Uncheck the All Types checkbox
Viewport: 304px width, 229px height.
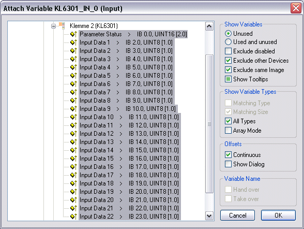228,121
